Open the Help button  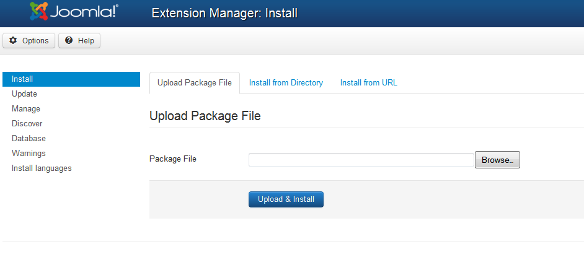tap(79, 41)
